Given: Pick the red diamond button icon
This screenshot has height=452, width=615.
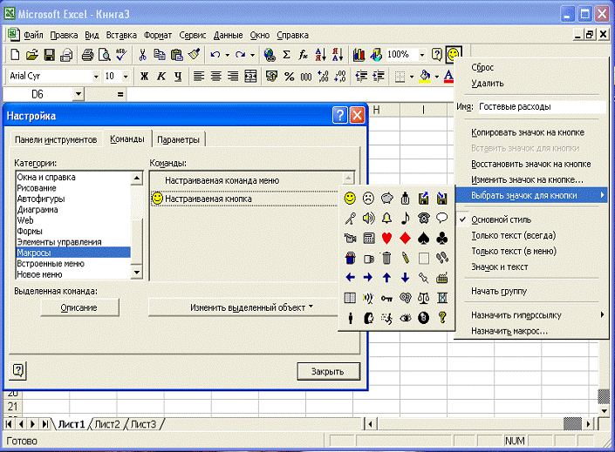Looking at the screenshot, I should pos(405,238).
